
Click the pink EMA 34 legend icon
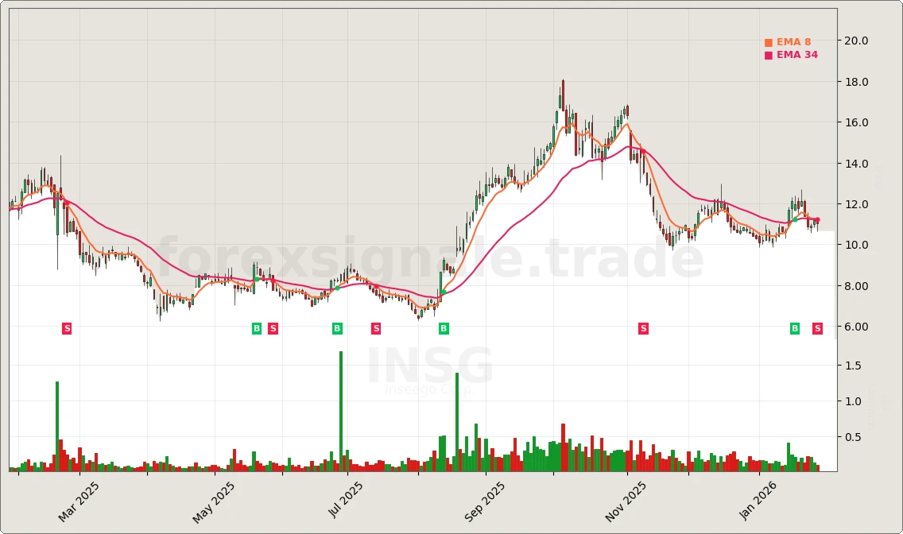[x=769, y=55]
